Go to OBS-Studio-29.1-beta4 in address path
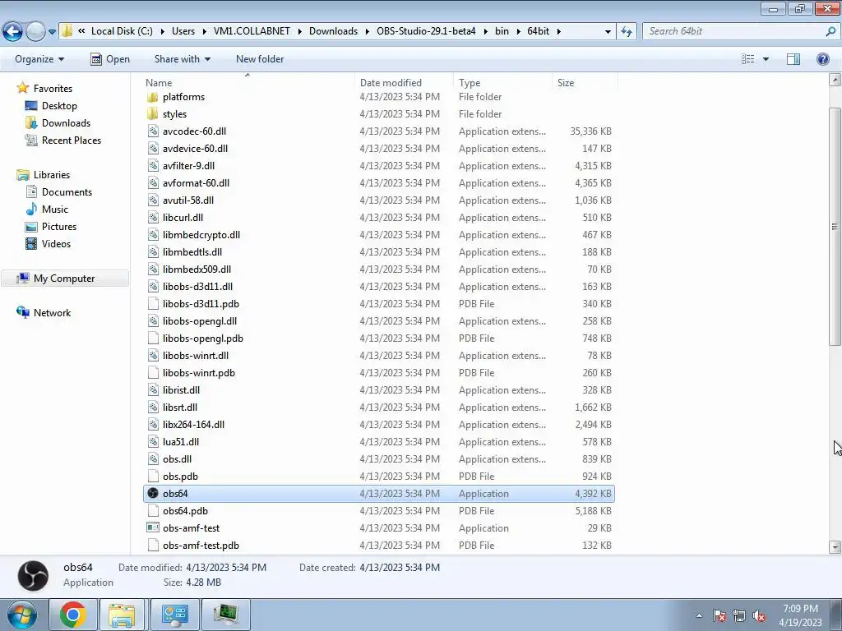This screenshot has height=631, width=842. [426, 31]
